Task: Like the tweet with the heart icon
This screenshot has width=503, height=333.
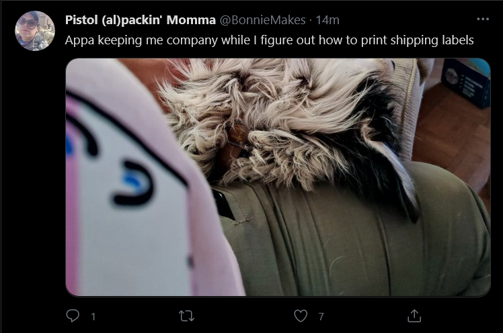Action: 301,316
